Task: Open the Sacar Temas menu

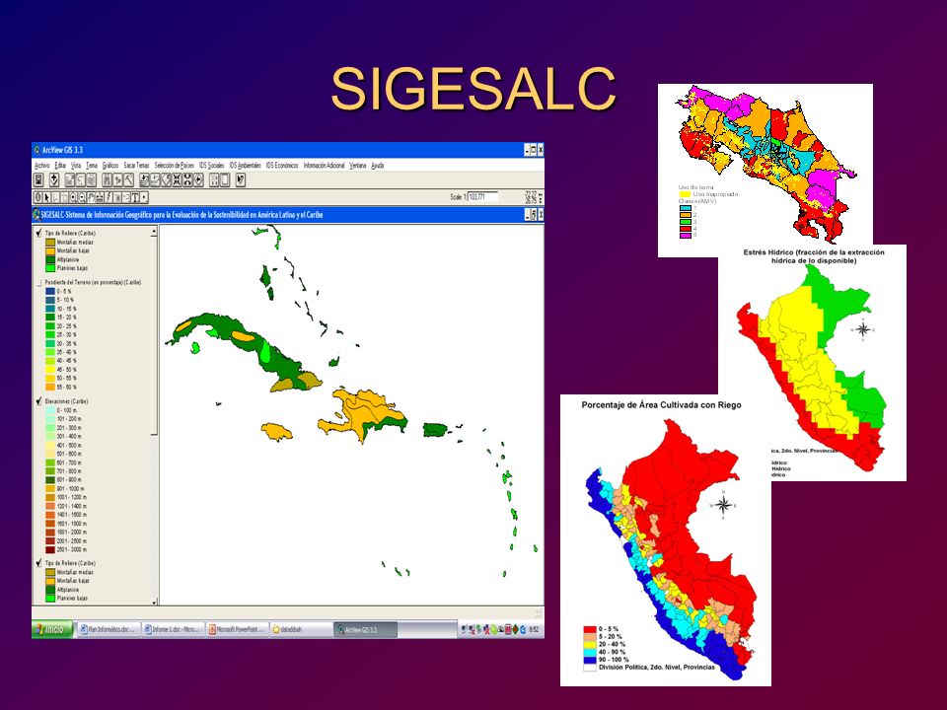Action: (136, 165)
